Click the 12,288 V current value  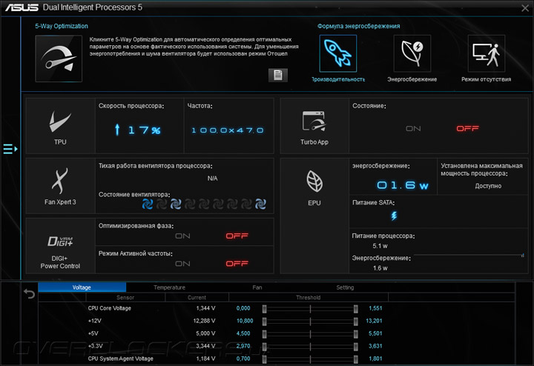tap(204, 321)
